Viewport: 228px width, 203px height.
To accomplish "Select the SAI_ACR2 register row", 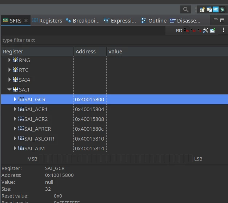I will [115, 119].
